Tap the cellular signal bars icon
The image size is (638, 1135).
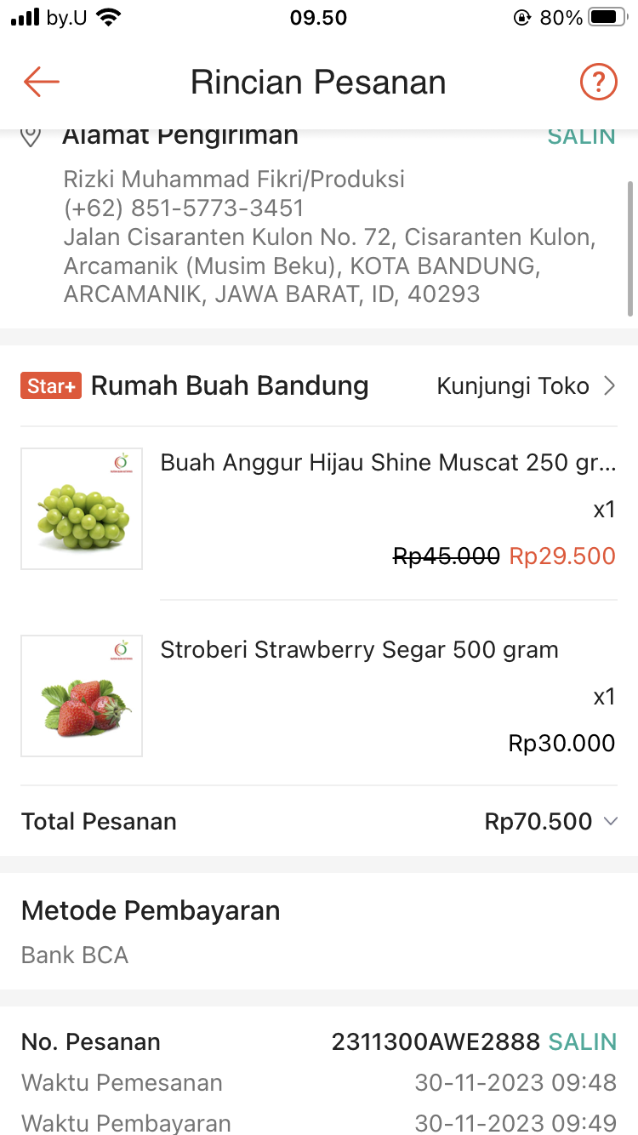click(26, 17)
